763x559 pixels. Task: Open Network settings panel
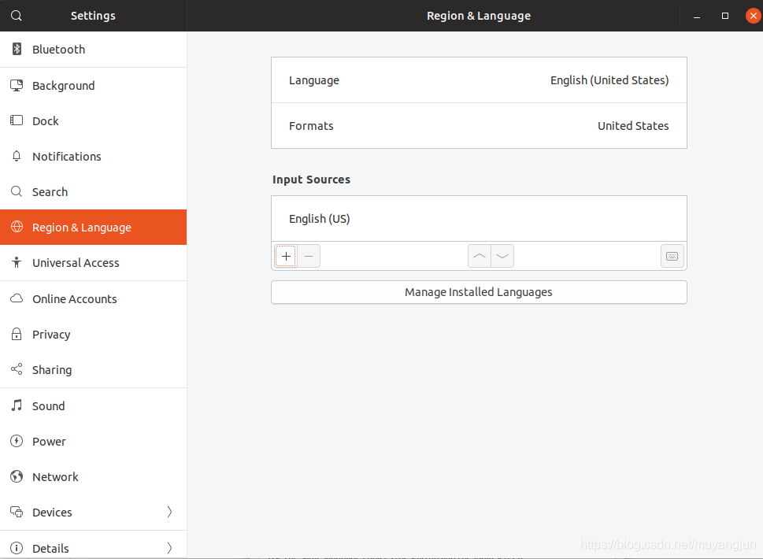click(94, 477)
